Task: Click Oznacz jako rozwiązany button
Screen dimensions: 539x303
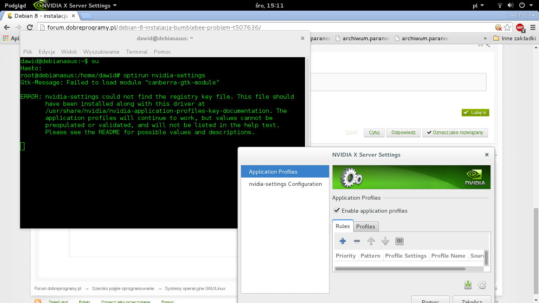Action: pyautogui.click(x=455, y=133)
